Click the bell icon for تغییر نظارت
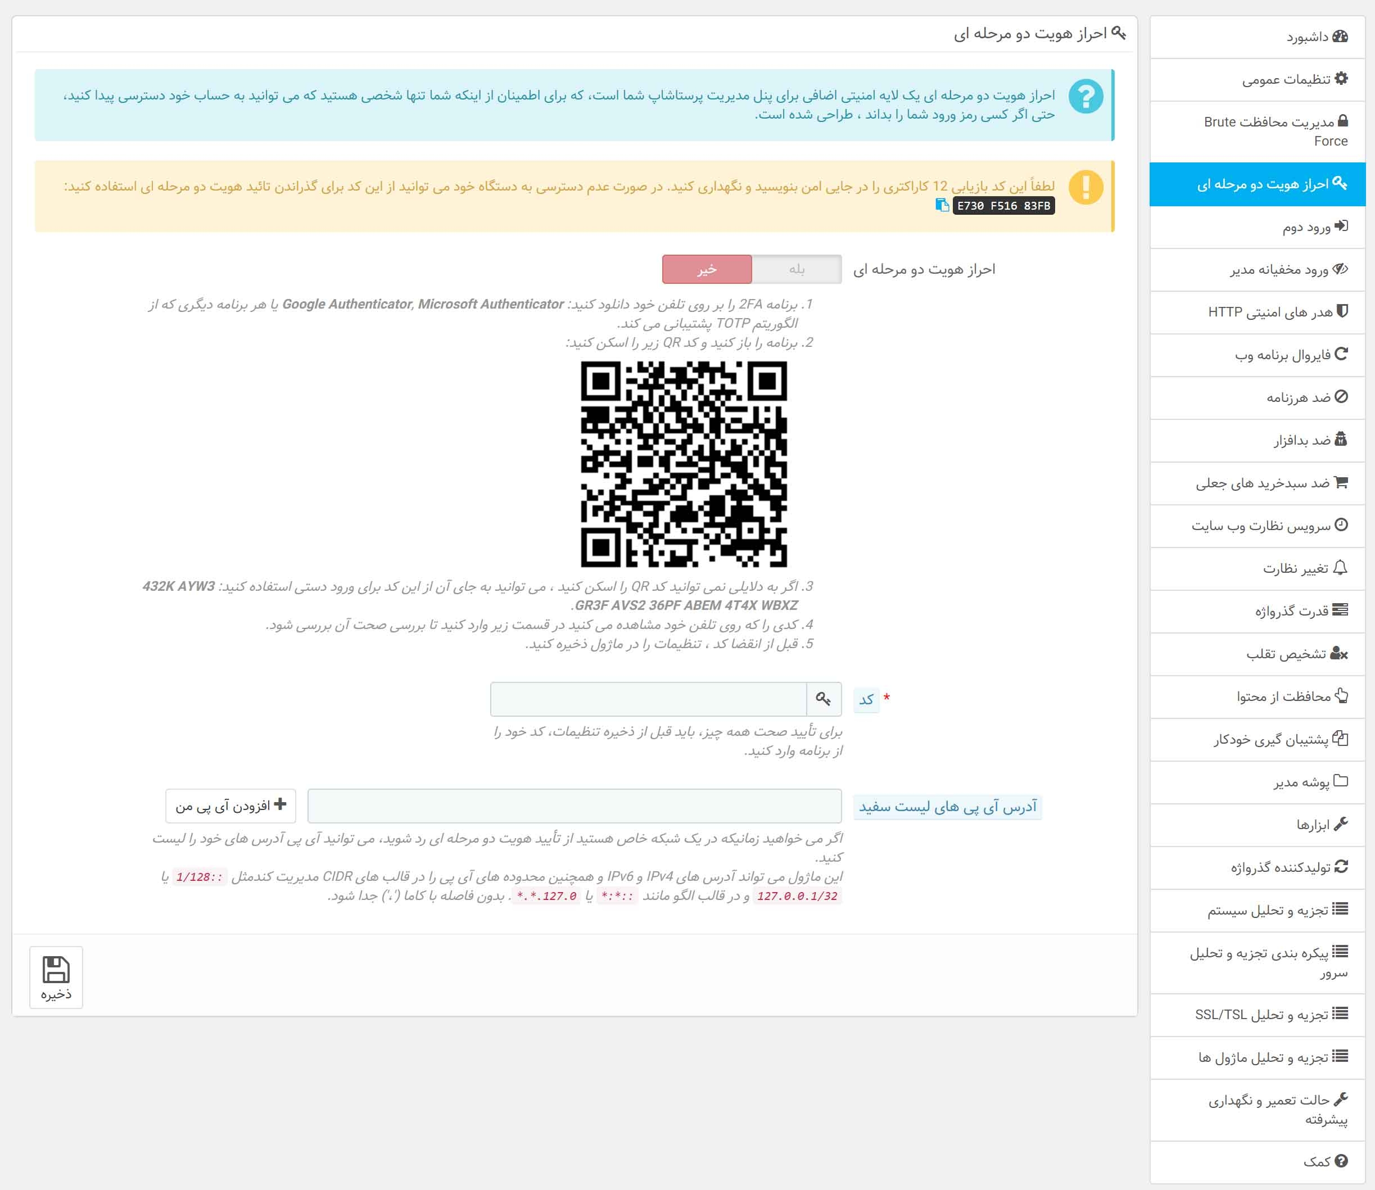 point(1341,568)
